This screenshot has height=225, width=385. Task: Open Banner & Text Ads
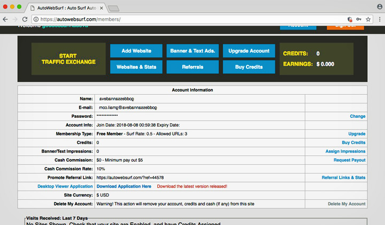(x=192, y=51)
